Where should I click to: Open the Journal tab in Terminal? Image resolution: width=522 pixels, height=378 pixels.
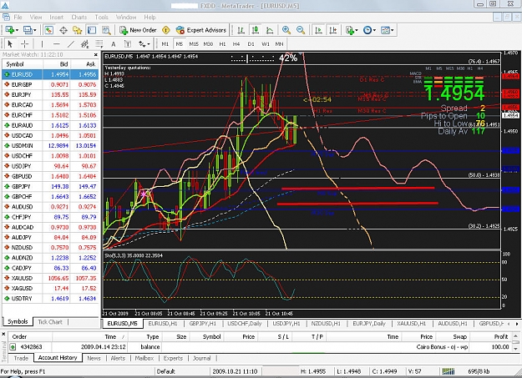click(202, 358)
